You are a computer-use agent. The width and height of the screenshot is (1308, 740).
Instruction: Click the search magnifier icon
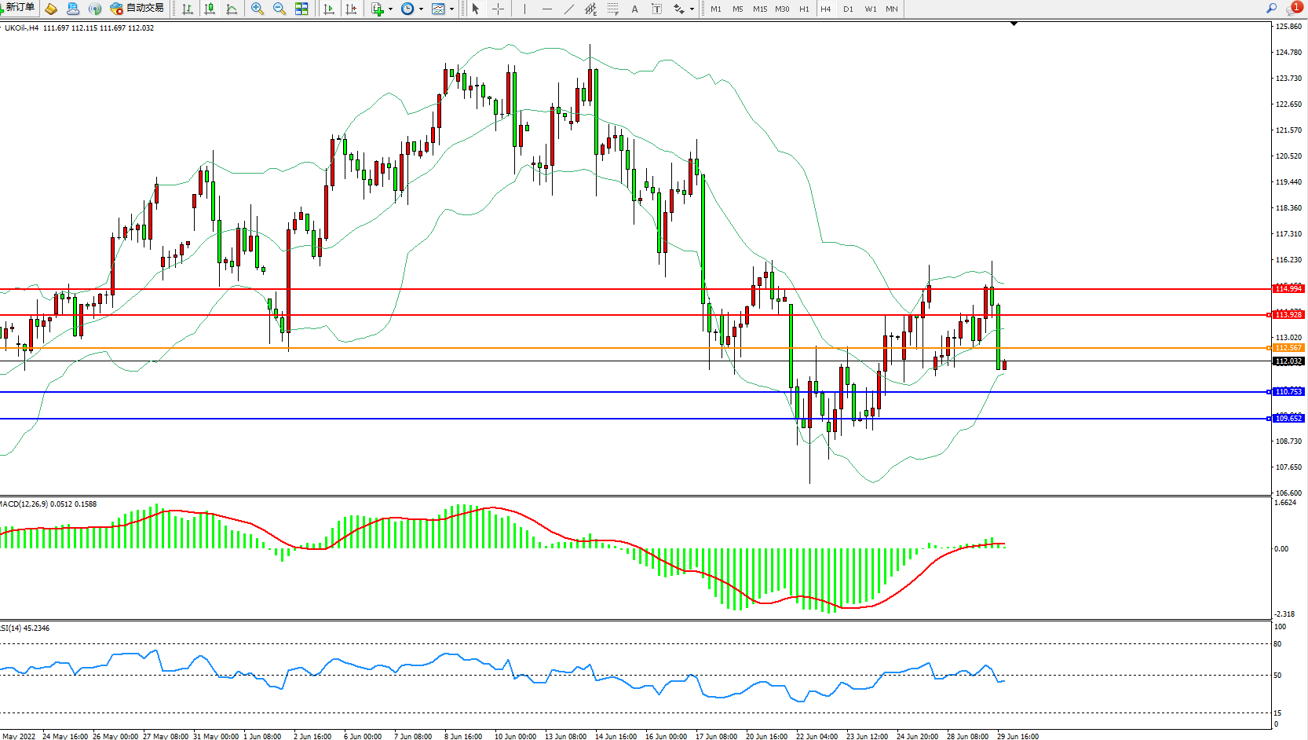(1271, 8)
